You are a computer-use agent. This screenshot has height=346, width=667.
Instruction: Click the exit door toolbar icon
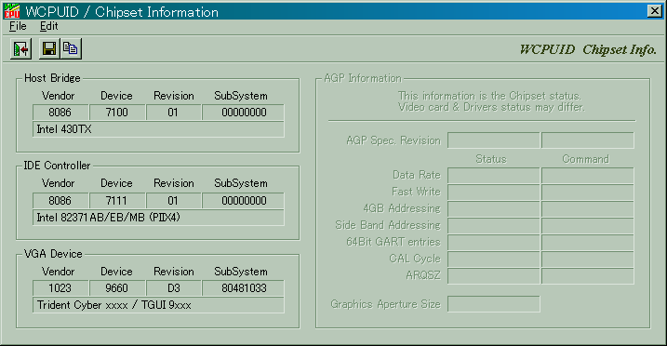20,49
